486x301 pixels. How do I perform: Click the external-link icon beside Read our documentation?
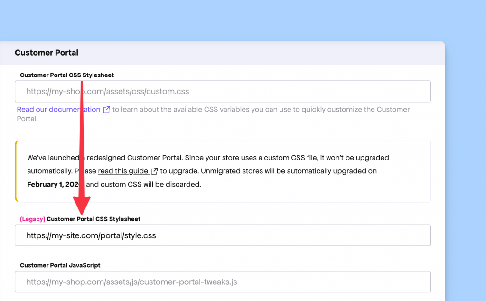[x=107, y=110]
